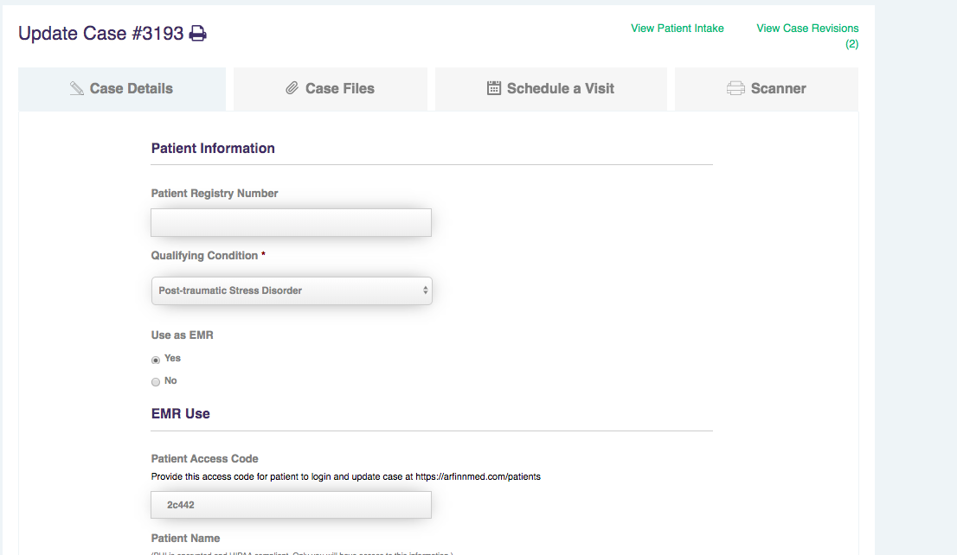
Task: Click the Update Case #3193 heading
Action: (x=100, y=34)
